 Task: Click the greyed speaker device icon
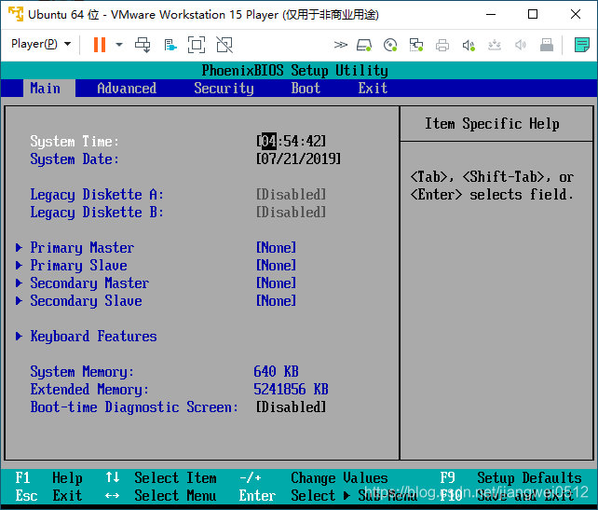[x=520, y=45]
